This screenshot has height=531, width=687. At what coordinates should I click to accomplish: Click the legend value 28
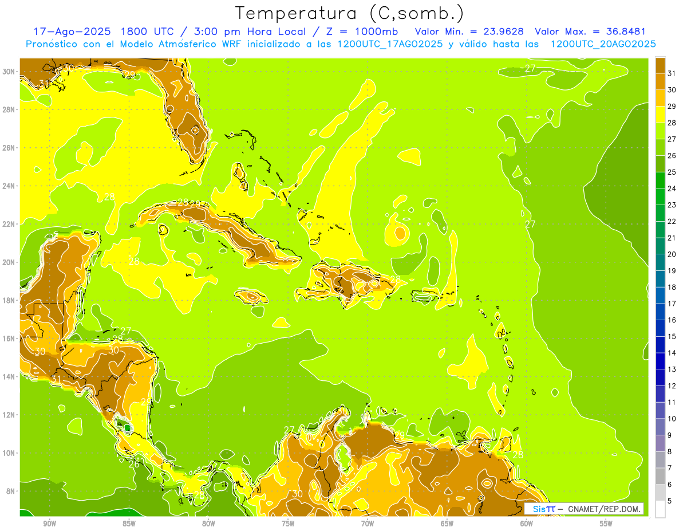click(x=672, y=122)
